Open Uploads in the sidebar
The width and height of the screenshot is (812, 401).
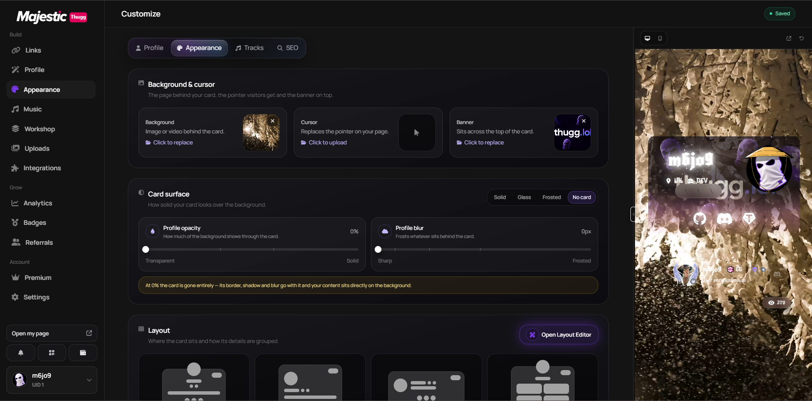(x=51, y=148)
